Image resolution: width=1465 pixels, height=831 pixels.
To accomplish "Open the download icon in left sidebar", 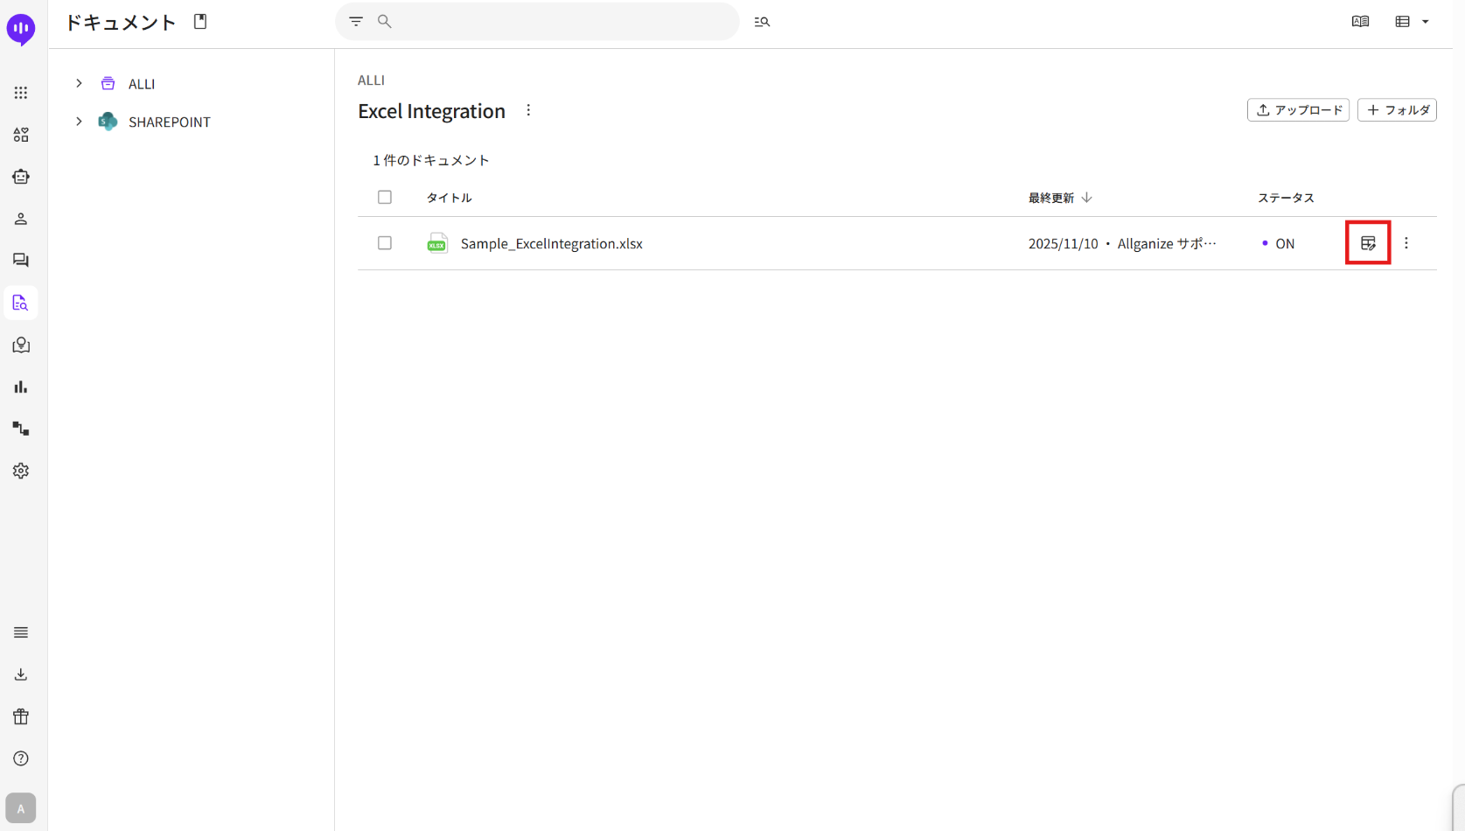I will tap(21, 674).
